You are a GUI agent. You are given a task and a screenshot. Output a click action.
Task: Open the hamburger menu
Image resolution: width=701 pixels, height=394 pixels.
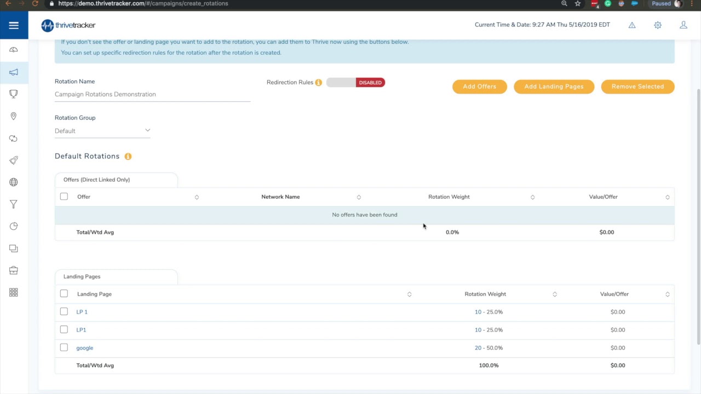(x=14, y=25)
